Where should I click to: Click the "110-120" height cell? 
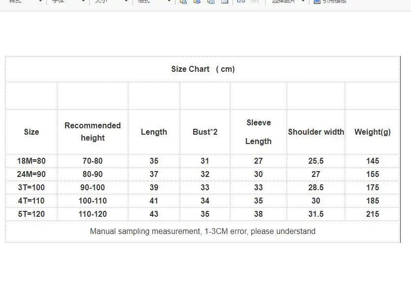point(93,214)
